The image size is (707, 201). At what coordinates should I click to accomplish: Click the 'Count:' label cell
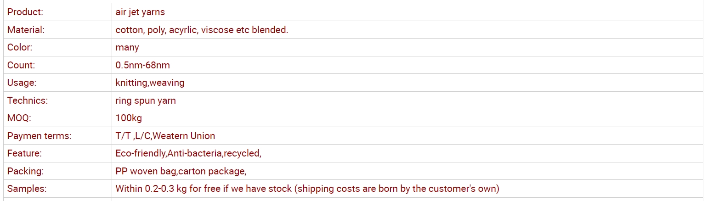click(57, 65)
